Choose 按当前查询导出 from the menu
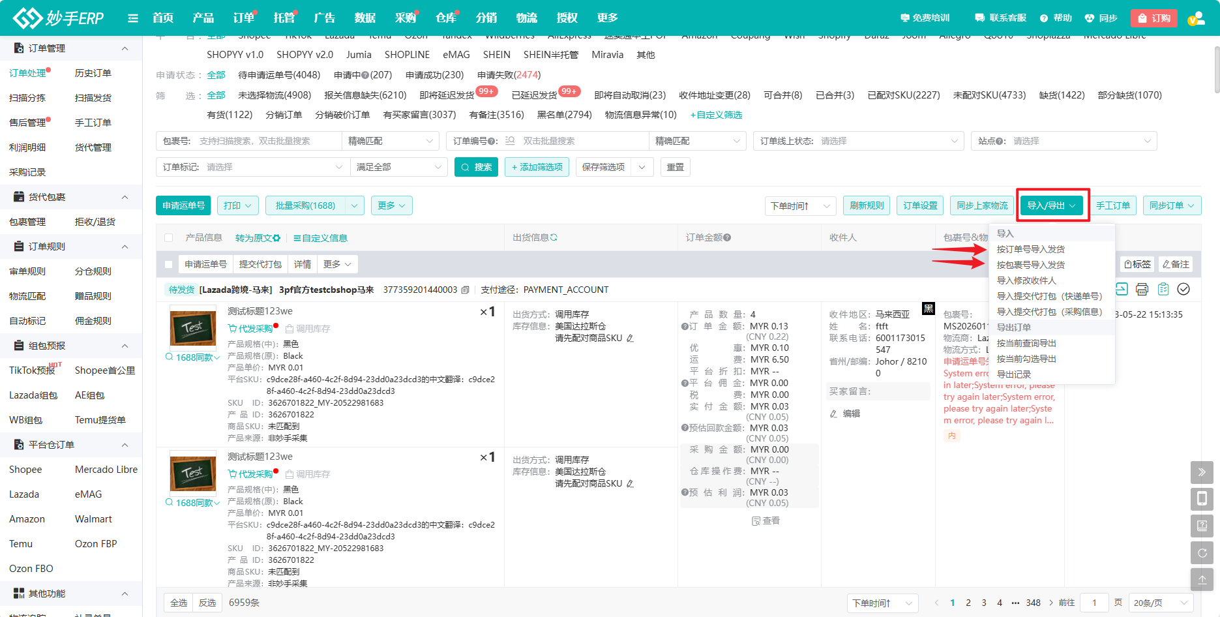The height and width of the screenshot is (617, 1220). [x=1026, y=343]
